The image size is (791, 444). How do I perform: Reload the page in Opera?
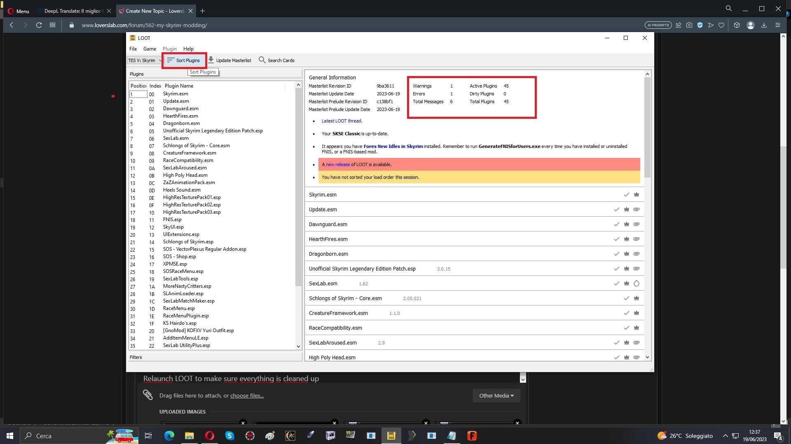tap(39, 25)
